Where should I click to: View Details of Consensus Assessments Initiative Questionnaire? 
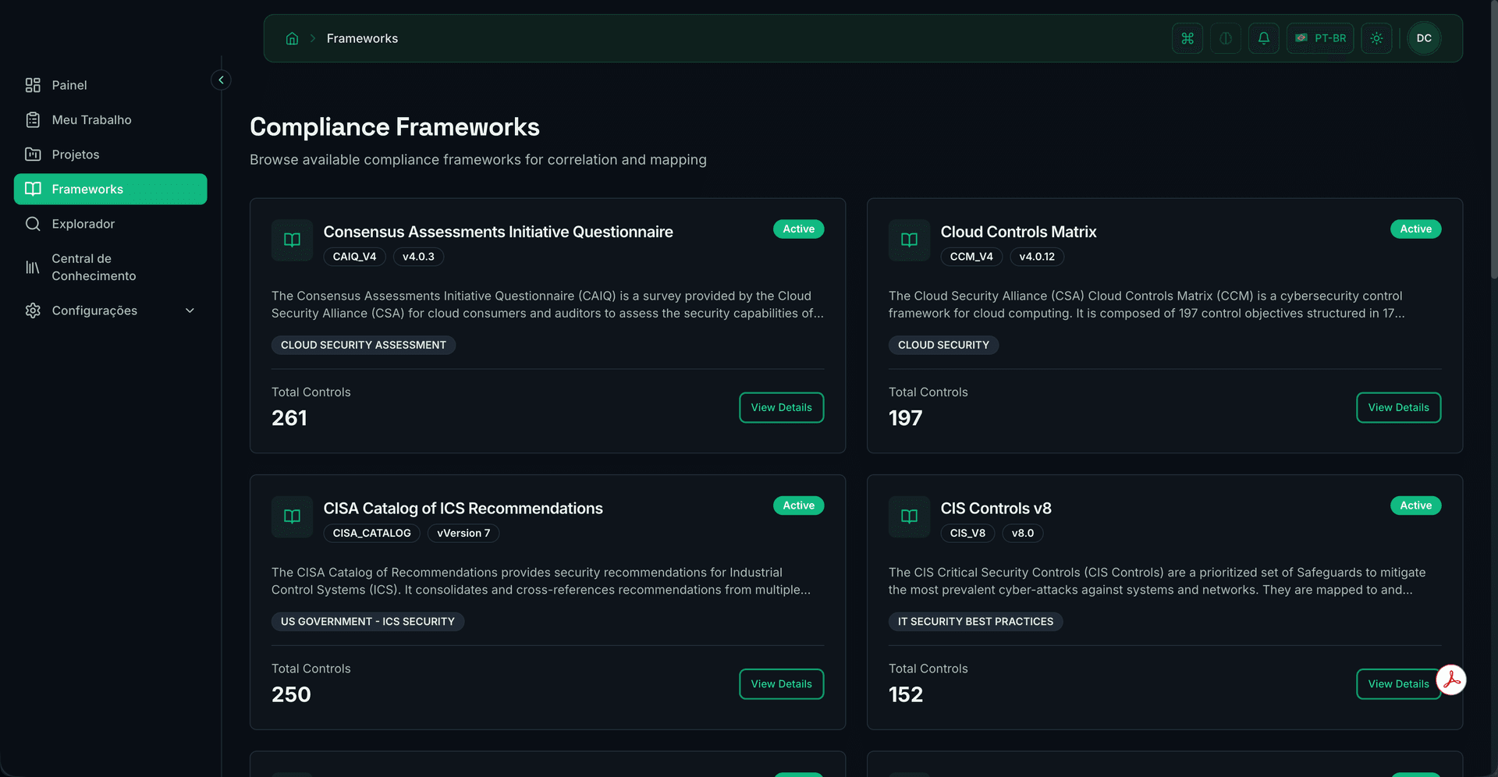pyautogui.click(x=781, y=407)
